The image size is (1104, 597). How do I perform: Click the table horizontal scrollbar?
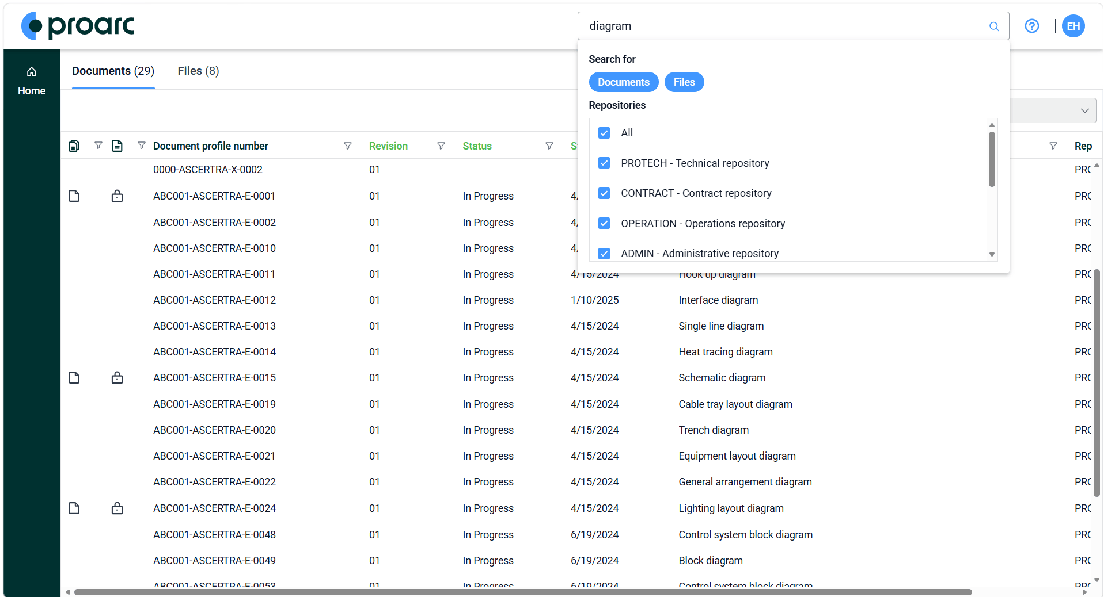coord(523,592)
